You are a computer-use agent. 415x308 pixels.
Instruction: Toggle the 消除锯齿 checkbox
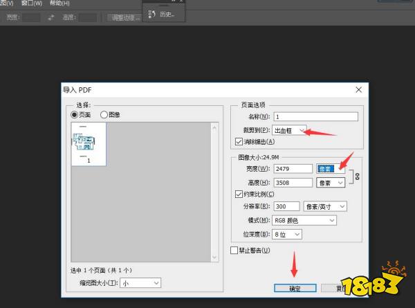coord(240,142)
